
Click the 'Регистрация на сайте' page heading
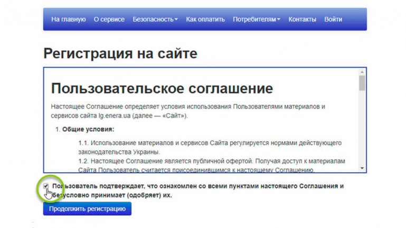[x=120, y=54]
